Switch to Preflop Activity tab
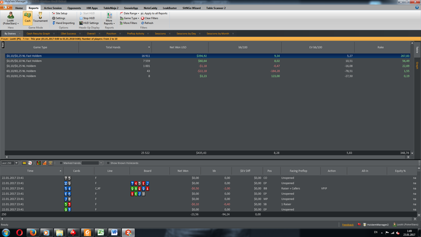This screenshot has width=421, height=237. 135,34
